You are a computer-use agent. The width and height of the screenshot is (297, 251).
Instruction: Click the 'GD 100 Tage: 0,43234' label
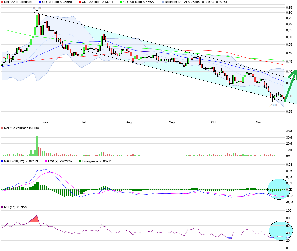[x=98, y=2]
